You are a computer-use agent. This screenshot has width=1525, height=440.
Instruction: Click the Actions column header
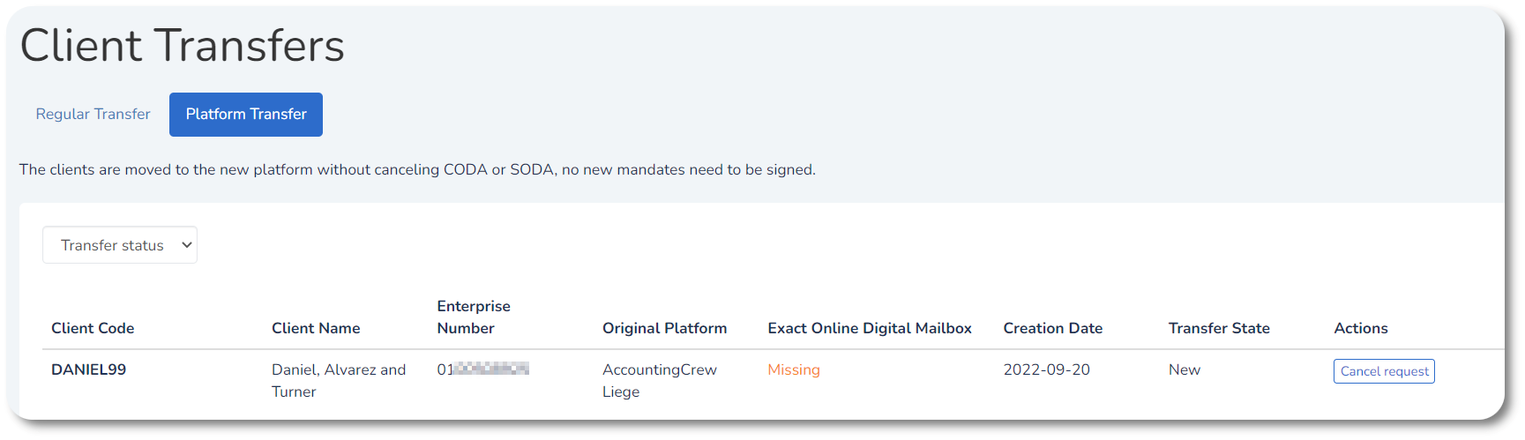click(1360, 328)
